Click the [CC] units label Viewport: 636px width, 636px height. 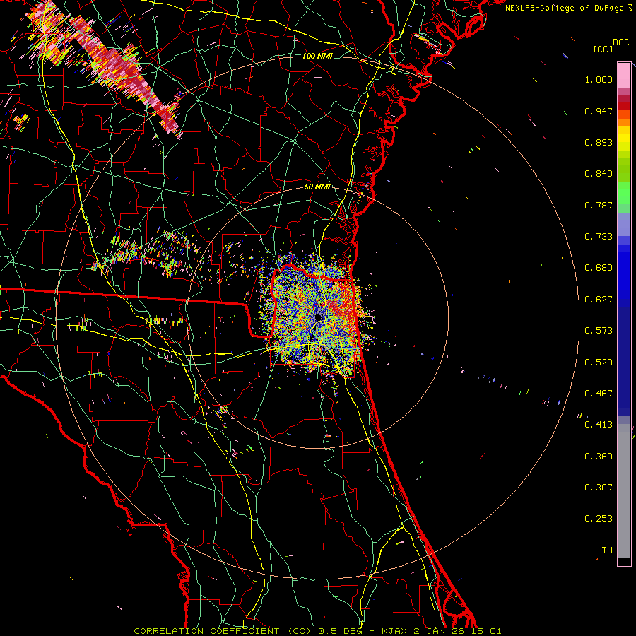click(603, 49)
